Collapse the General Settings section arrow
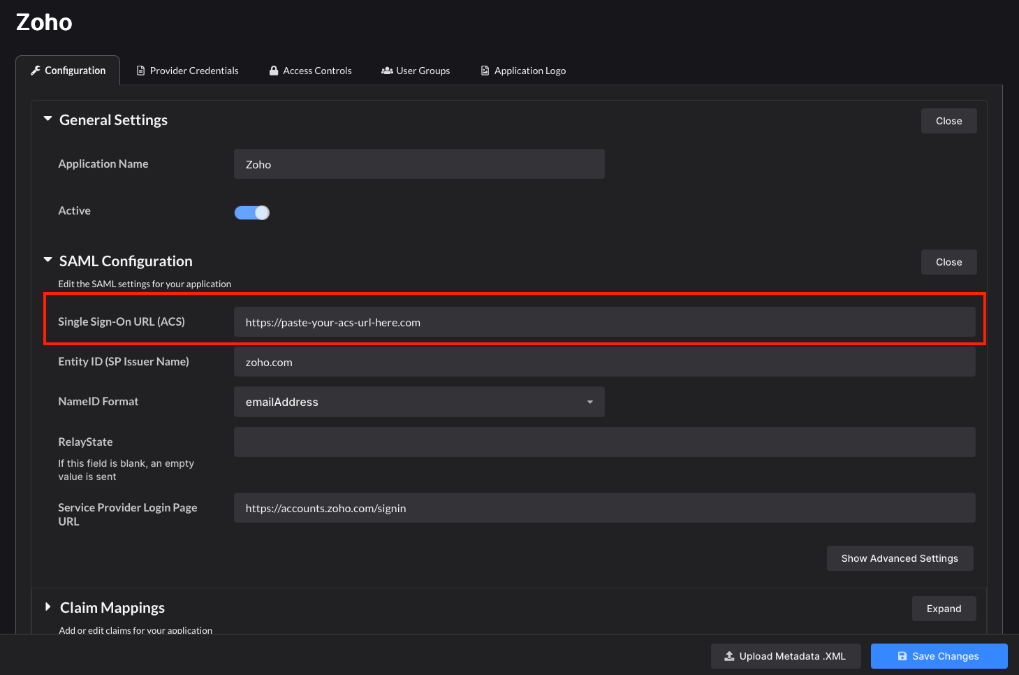 point(48,119)
